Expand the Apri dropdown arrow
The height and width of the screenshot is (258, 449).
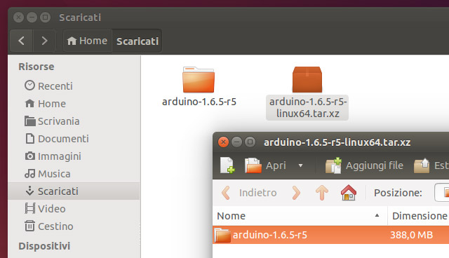(x=300, y=165)
